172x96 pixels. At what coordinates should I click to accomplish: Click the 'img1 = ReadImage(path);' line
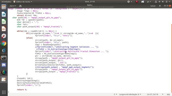tap(48, 45)
